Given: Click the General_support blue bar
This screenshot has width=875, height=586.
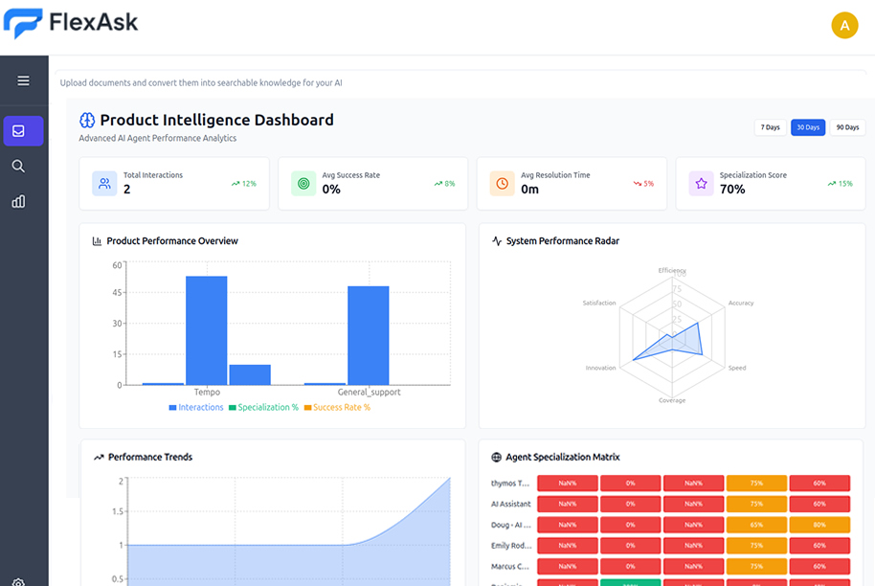Looking at the screenshot, I should click(369, 335).
